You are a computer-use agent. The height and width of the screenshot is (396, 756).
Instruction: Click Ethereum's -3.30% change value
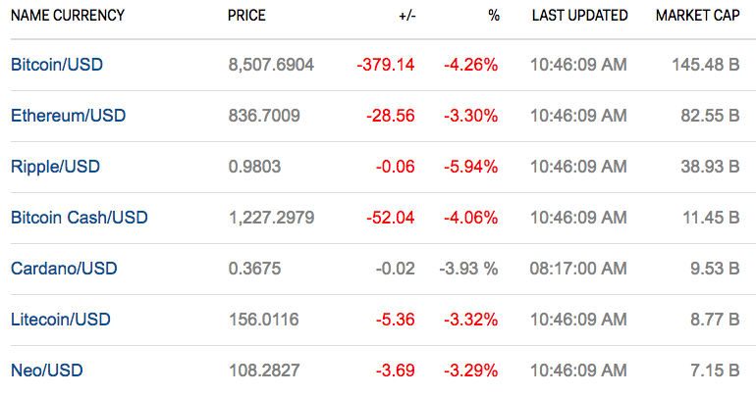click(470, 116)
